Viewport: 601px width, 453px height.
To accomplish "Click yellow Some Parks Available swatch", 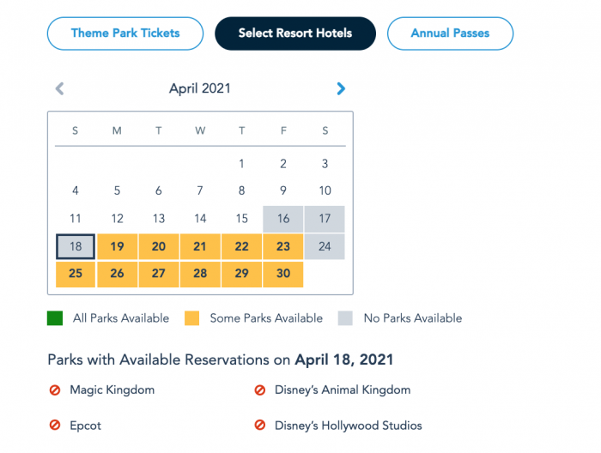I will pyautogui.click(x=192, y=318).
